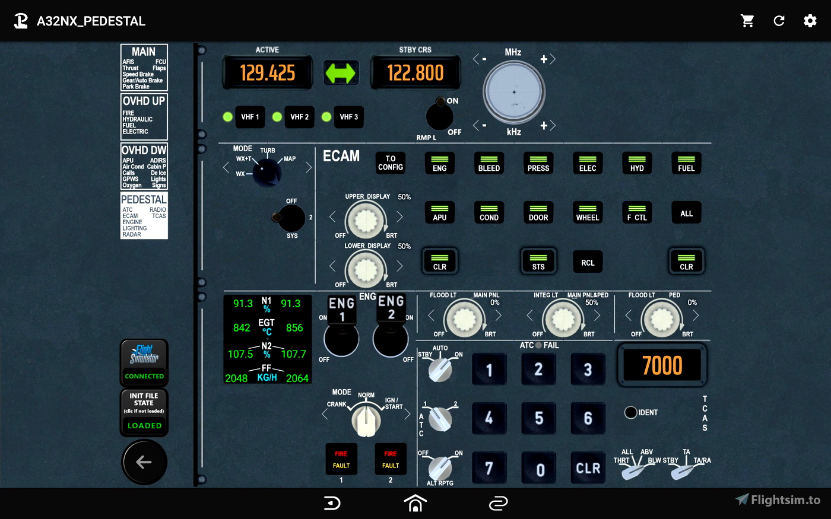The height and width of the screenshot is (519, 831).
Task: Click Engine 2 FIRE FAULT indicator
Action: tap(391, 459)
